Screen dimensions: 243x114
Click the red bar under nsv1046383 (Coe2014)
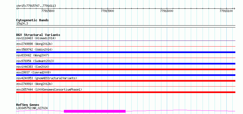[x=126, y=69]
